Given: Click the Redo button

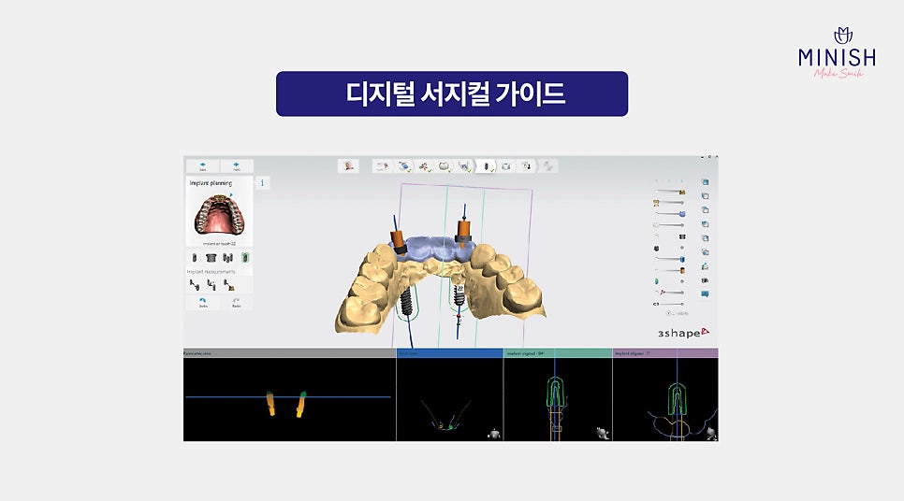Looking at the screenshot, I should click(x=236, y=302).
